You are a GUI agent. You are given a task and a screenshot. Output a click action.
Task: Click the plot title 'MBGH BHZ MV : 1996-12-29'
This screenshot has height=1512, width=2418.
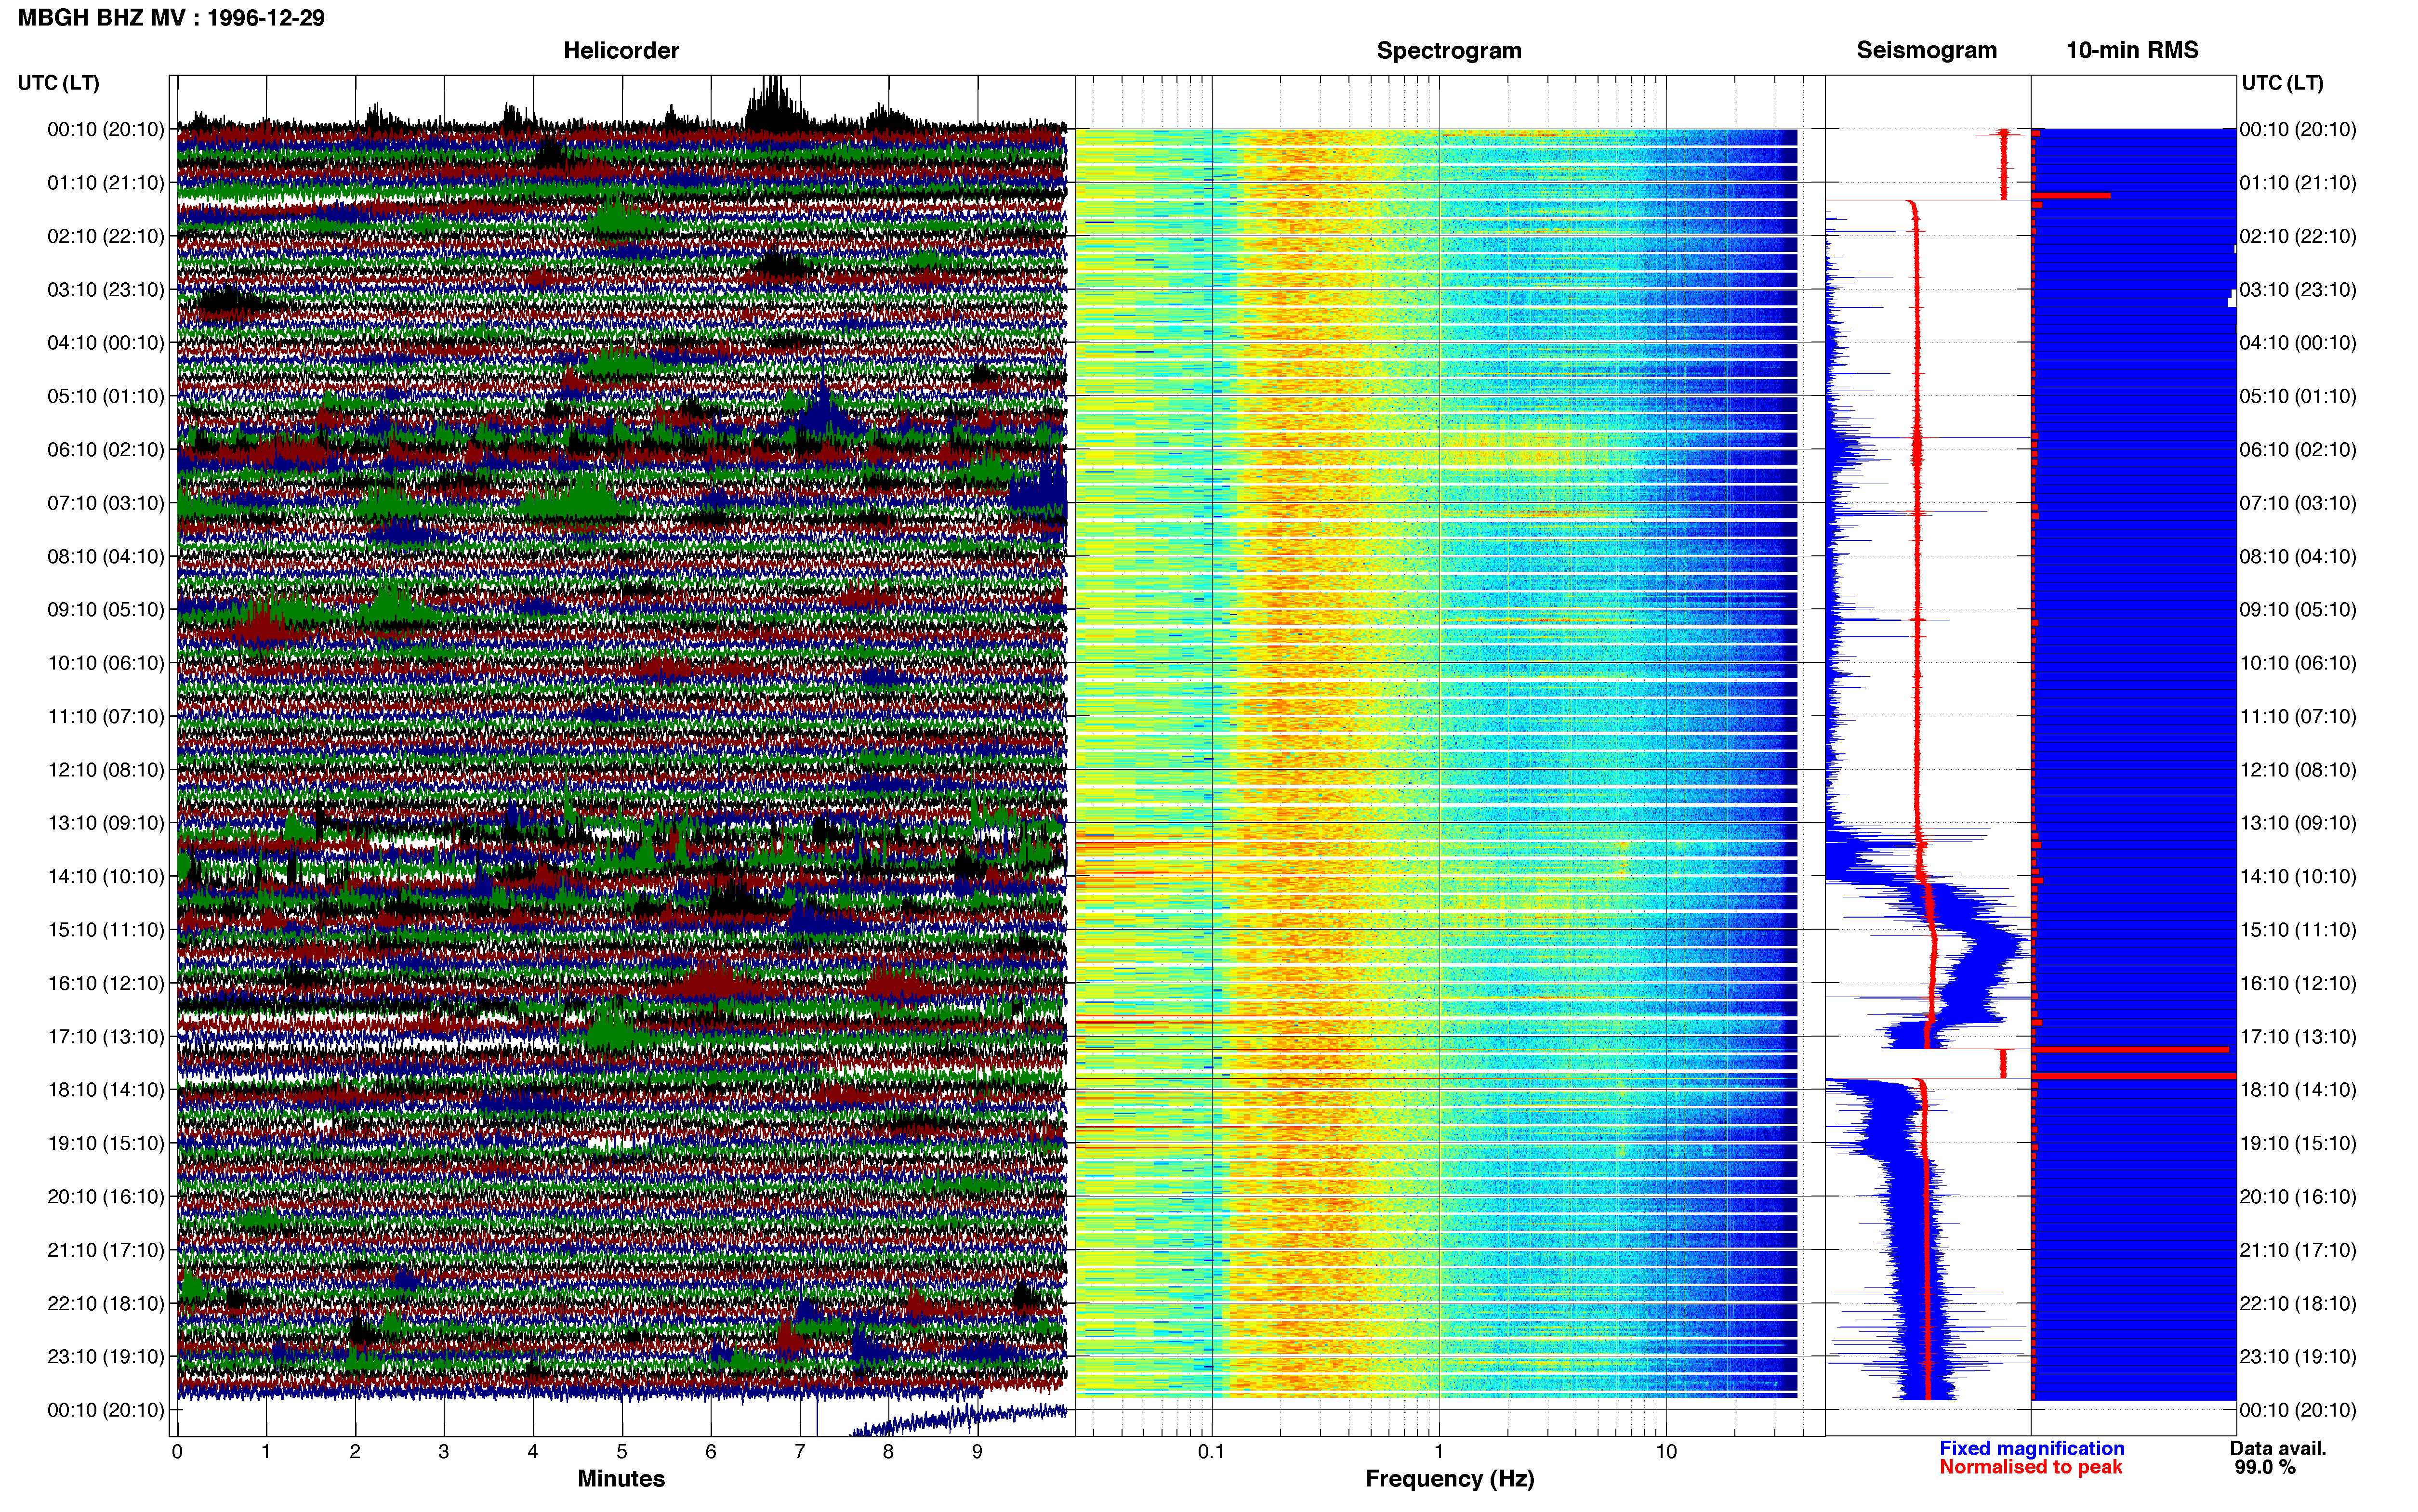click(171, 18)
